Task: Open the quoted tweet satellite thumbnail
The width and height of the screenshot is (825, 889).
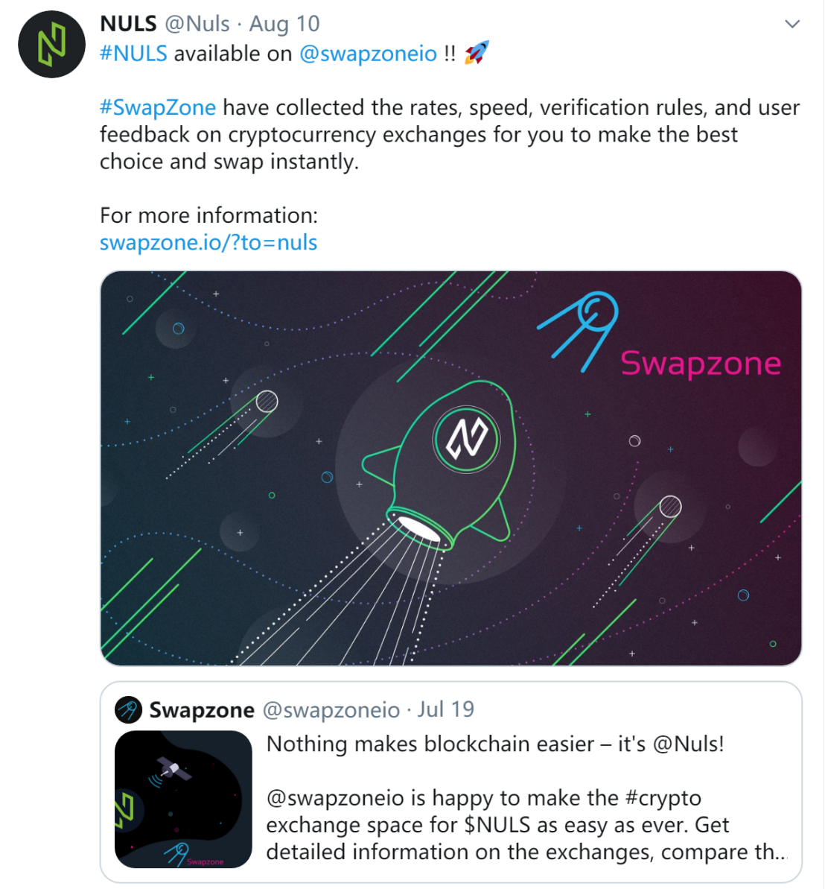Action: [183, 800]
